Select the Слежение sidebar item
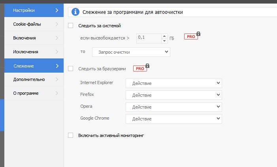The width and height of the screenshot is (277, 167). tap(34, 66)
